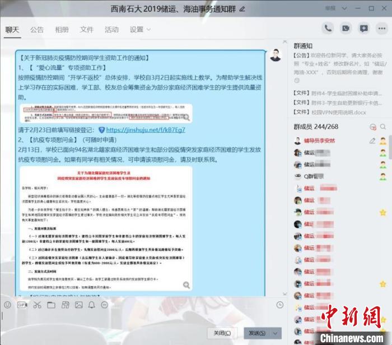Open the 活动 tab

coord(111,30)
